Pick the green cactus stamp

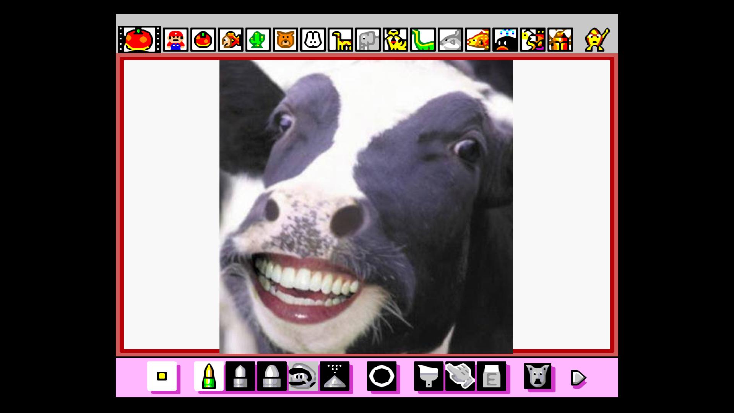click(258, 39)
